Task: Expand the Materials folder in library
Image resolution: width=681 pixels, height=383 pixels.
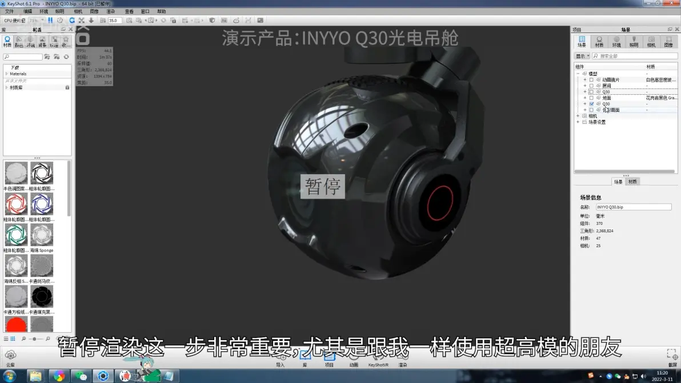Action: (x=6, y=74)
